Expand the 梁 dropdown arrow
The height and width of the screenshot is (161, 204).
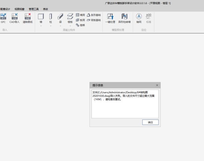pos(60,26)
